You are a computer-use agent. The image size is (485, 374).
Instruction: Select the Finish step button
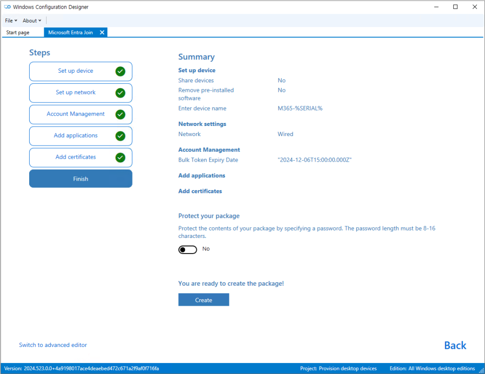click(81, 179)
